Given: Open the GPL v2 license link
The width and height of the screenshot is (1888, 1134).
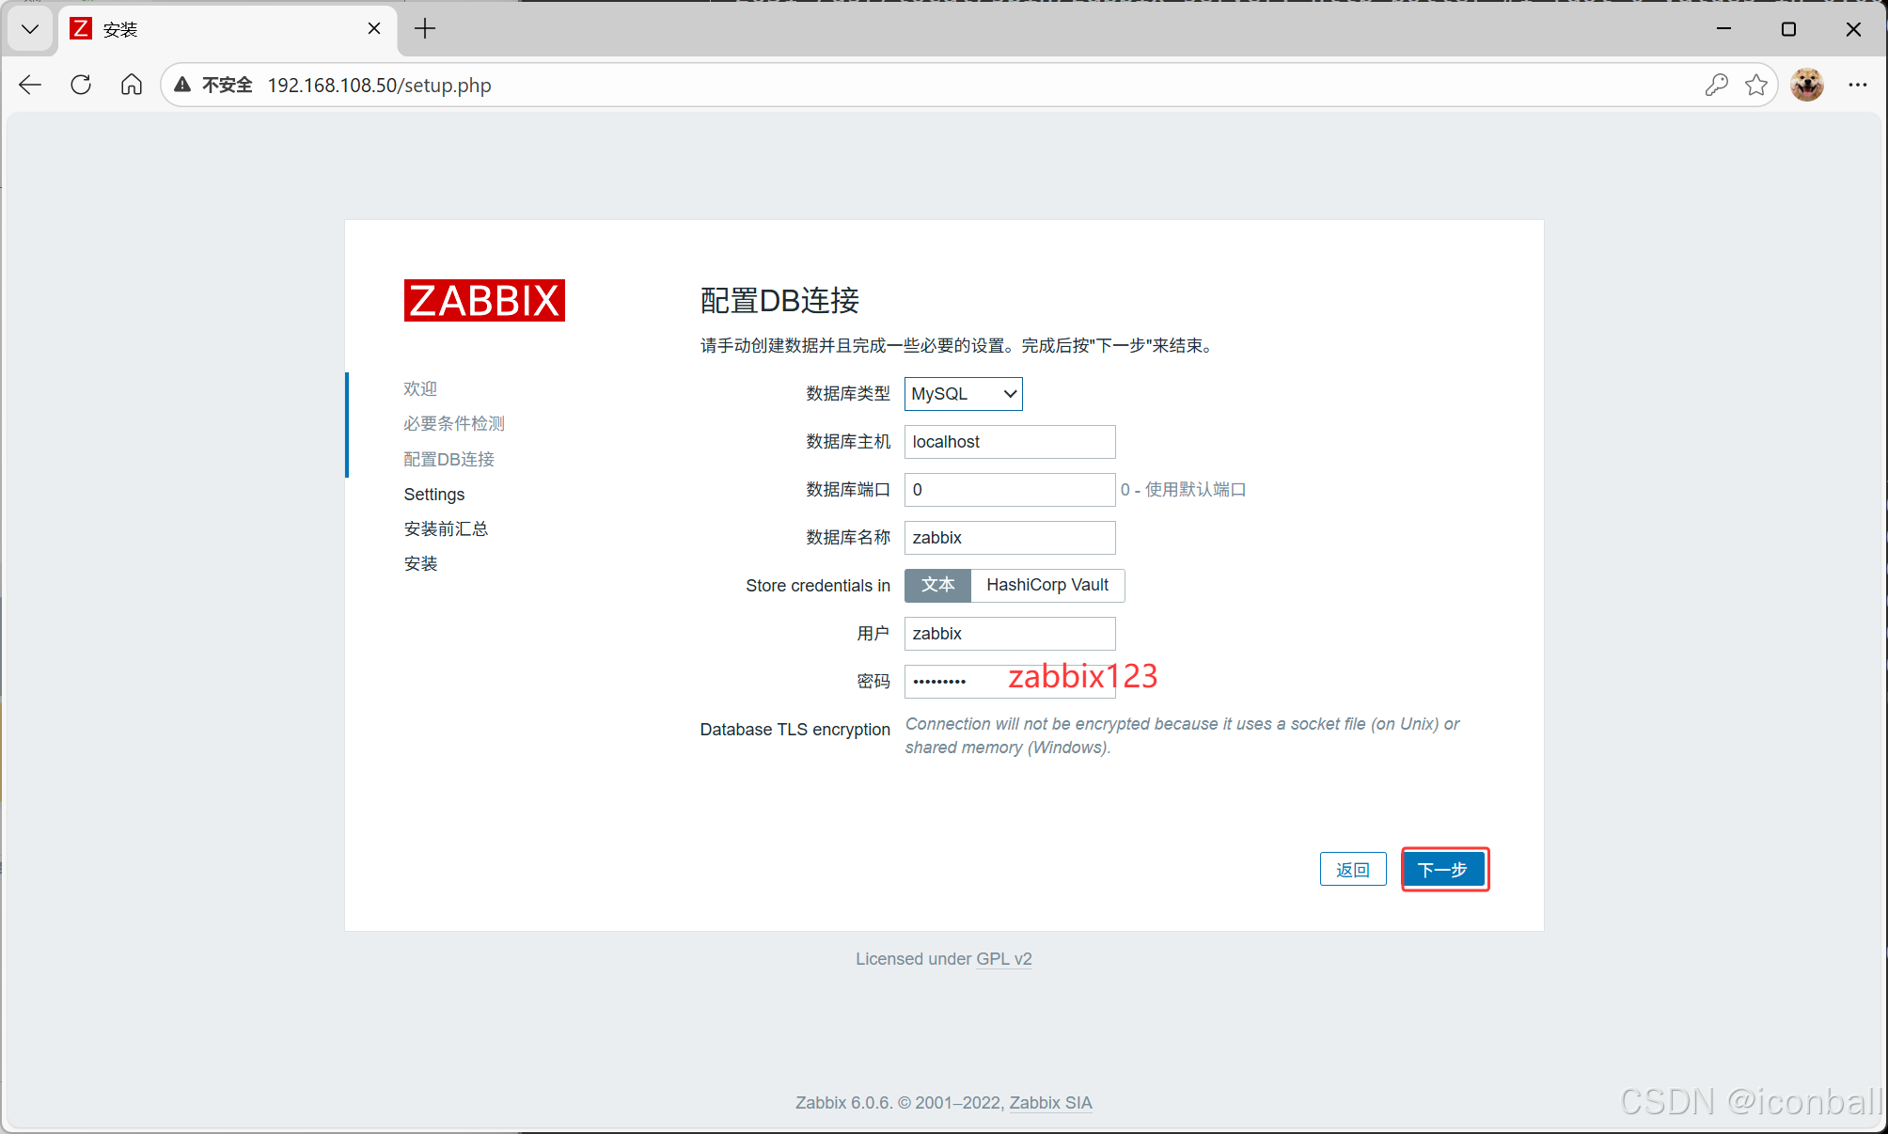Looking at the screenshot, I should point(1003,958).
